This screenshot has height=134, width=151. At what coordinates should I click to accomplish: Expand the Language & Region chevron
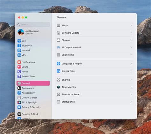[131, 64]
